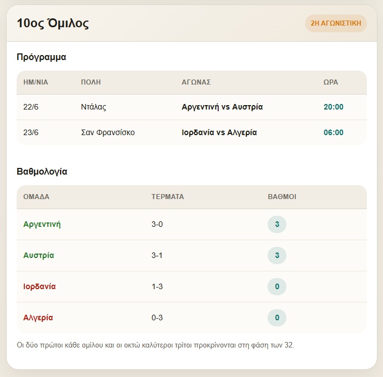Open the Ιορδανία vs Αλγερία match
Image resolution: width=383 pixels, height=377 pixels.
pyautogui.click(x=219, y=132)
